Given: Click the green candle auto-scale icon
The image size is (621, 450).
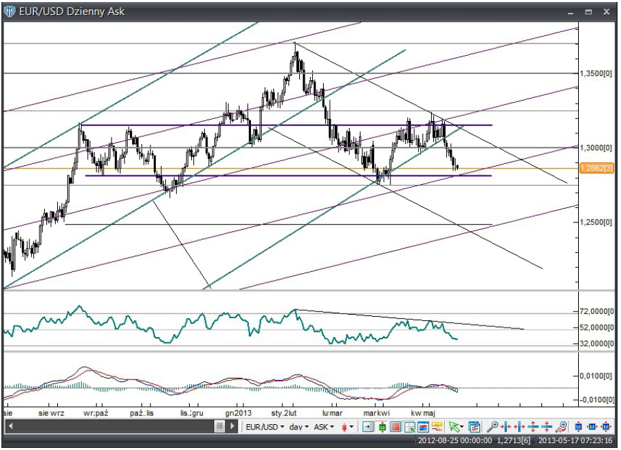Looking at the screenshot, I should pos(382,427).
